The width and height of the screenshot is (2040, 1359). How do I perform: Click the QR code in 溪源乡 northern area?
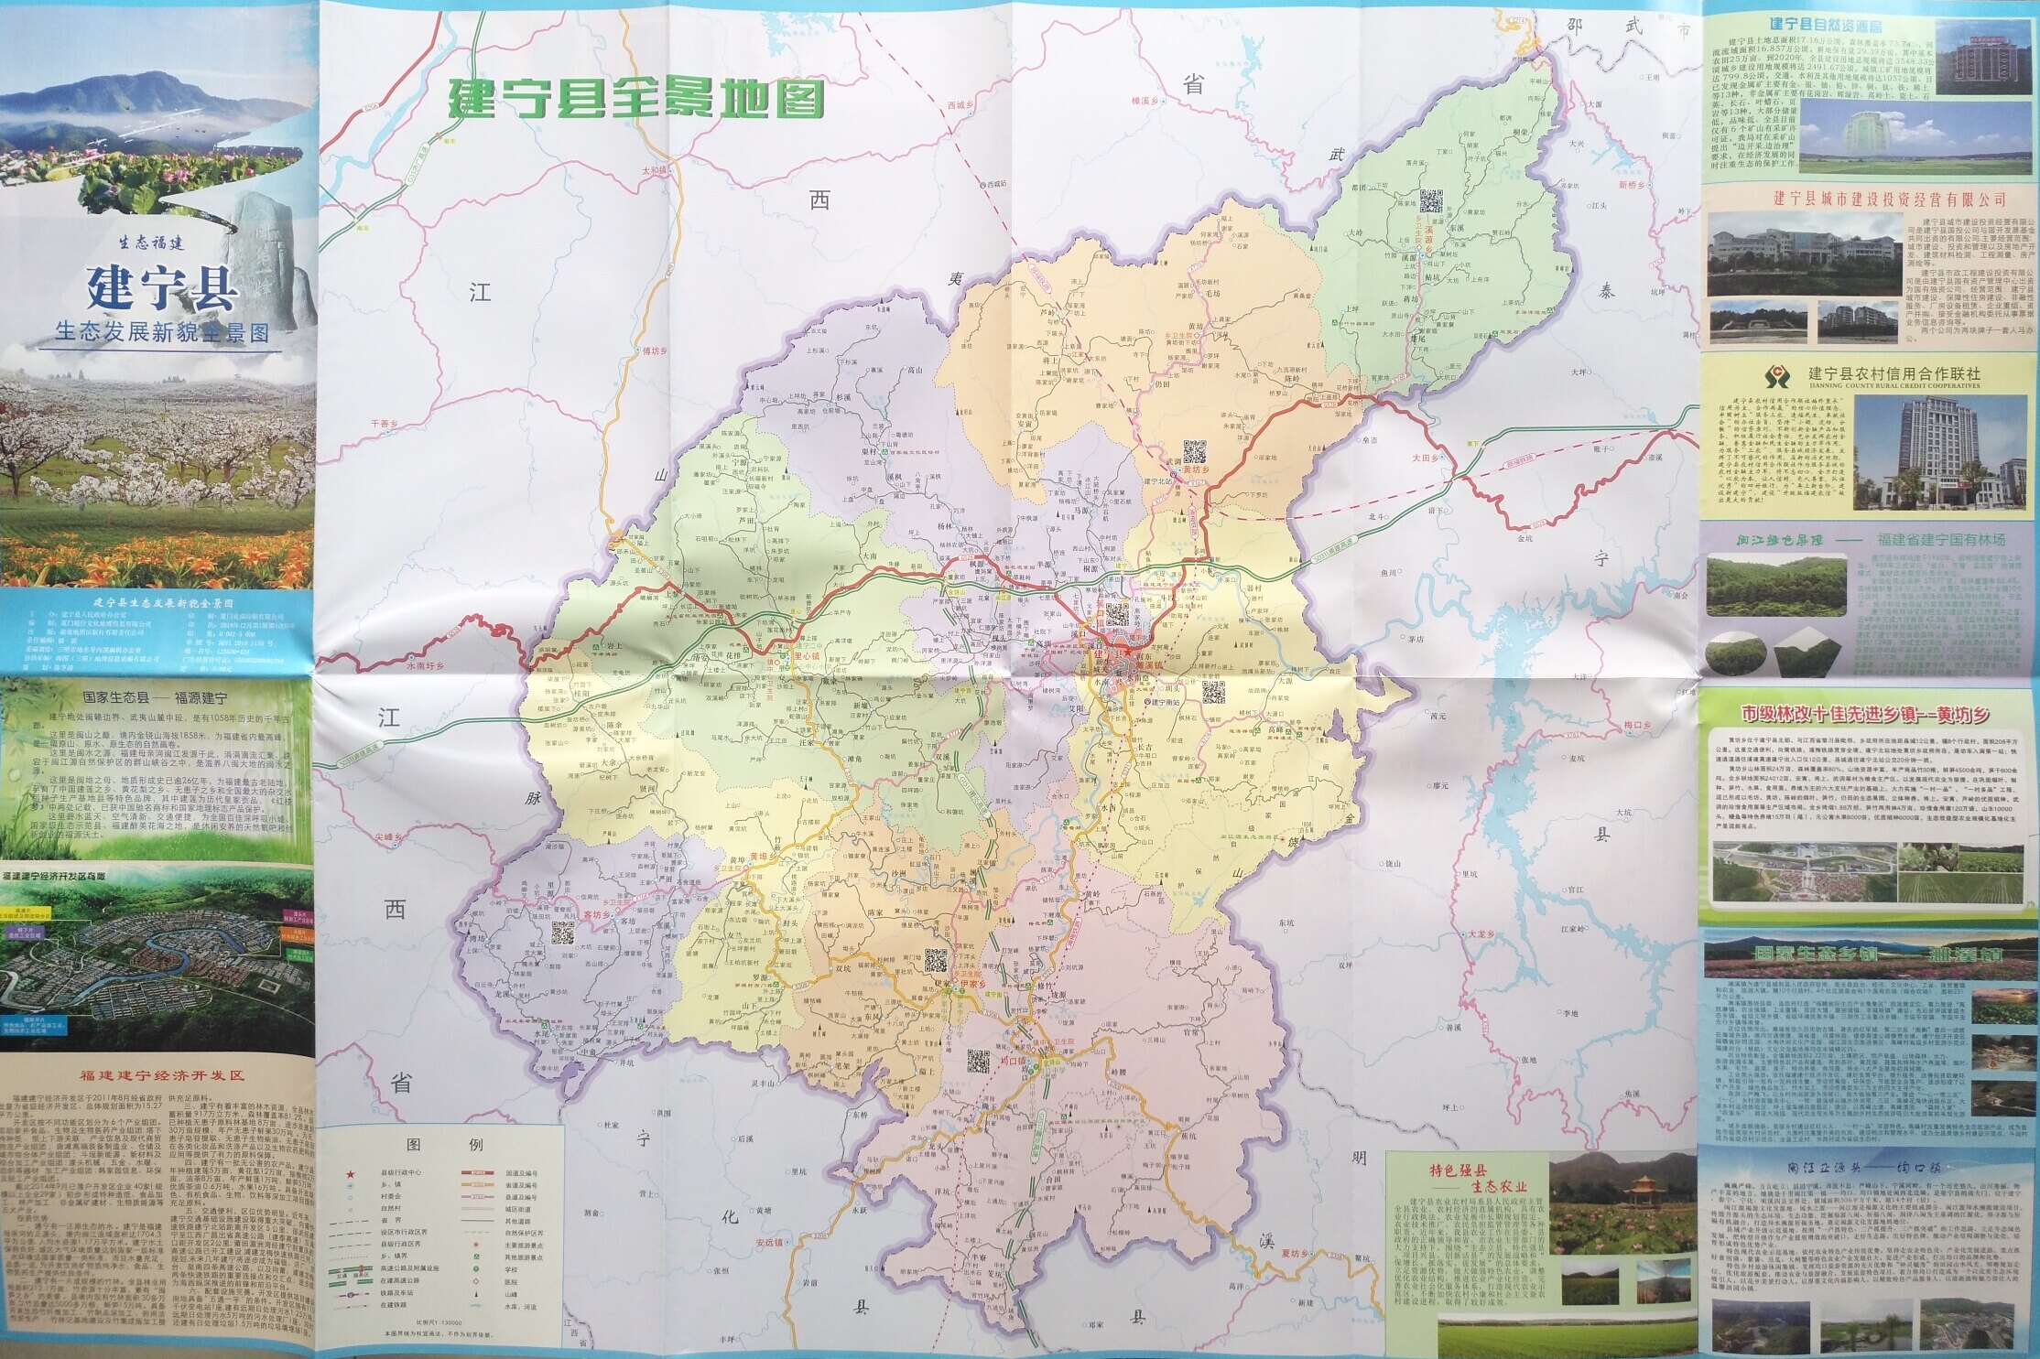tap(1431, 200)
